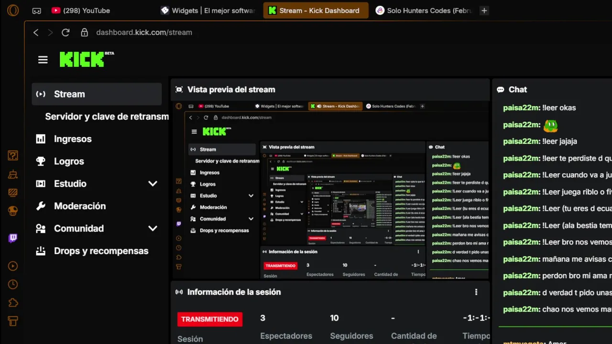This screenshot has height=344, width=612.
Task: Click the dashboard.kick.com address bar
Action: [x=144, y=32]
